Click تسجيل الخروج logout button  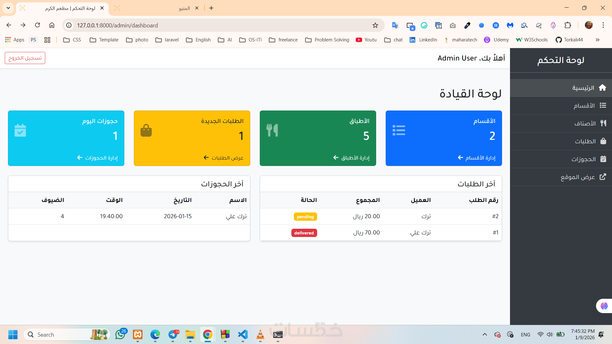point(25,58)
